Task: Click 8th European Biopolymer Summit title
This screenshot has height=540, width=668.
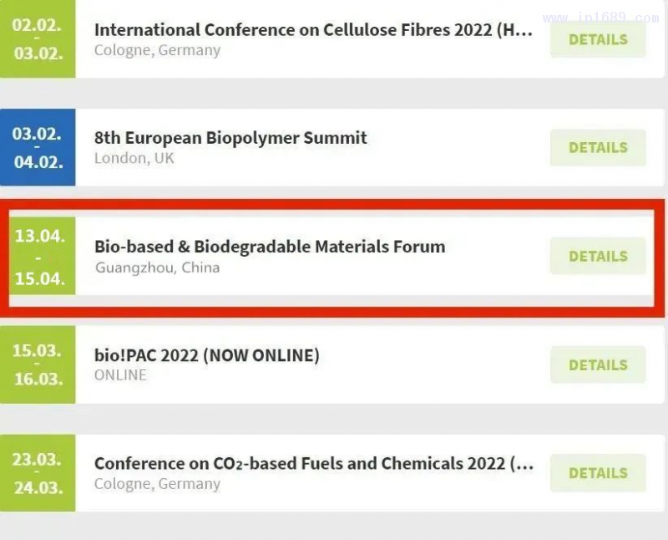Action: click(230, 138)
